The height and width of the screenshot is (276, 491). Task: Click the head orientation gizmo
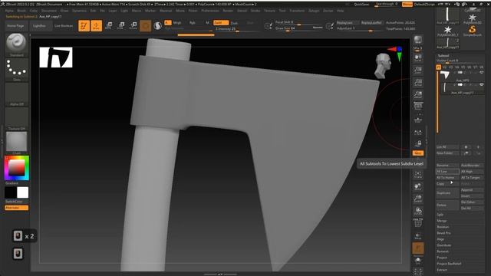pyautogui.click(x=383, y=65)
